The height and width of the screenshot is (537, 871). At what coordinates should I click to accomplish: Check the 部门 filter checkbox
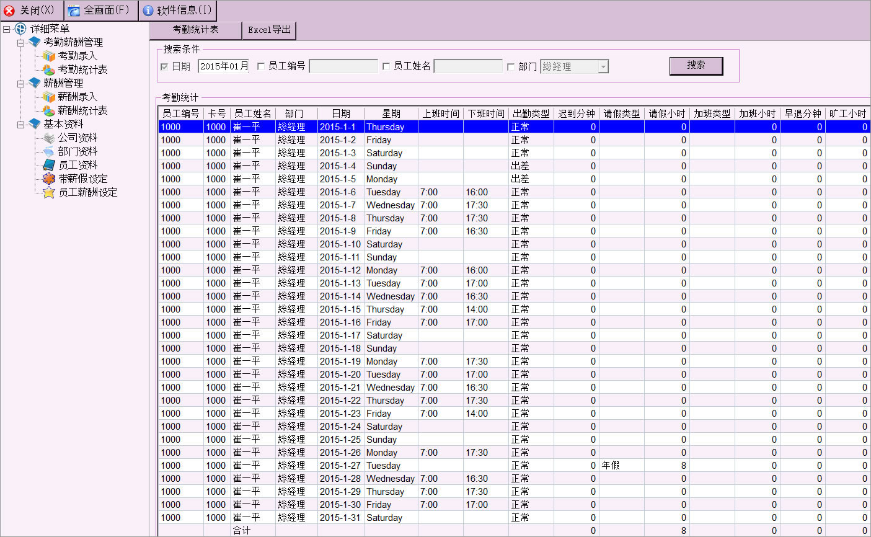pos(511,66)
